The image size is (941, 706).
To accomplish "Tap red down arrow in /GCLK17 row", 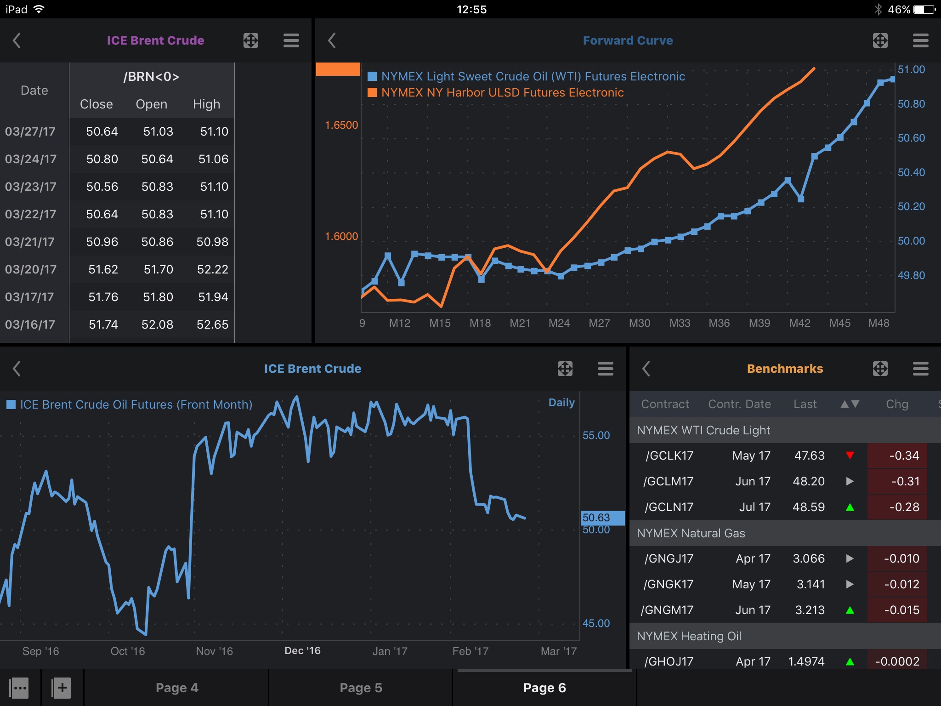I will tap(850, 455).
